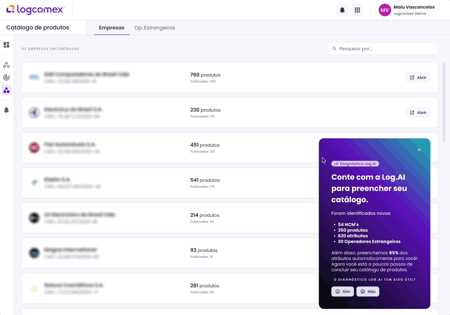
Task: Click the page vertical scrollbar
Action: click(444, 102)
